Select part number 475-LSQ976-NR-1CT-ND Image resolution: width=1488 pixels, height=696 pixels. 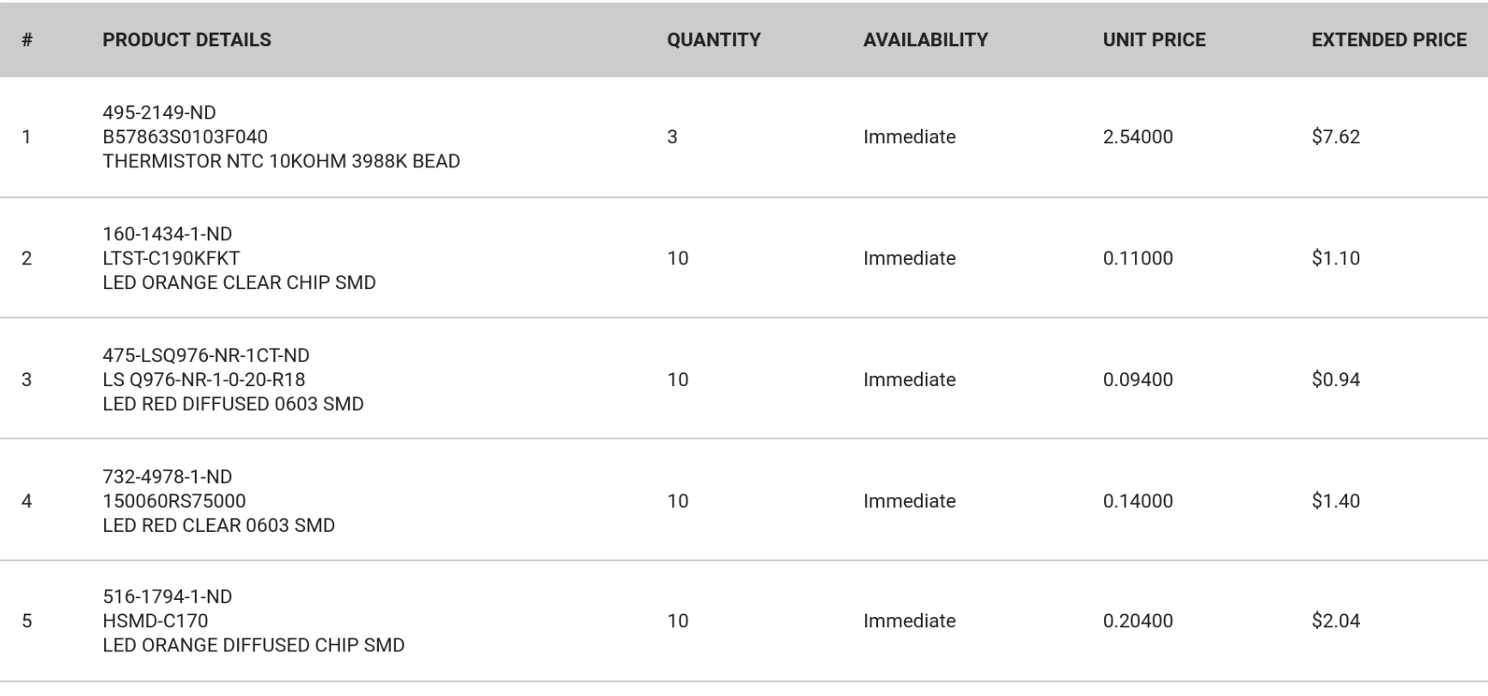[x=205, y=355]
